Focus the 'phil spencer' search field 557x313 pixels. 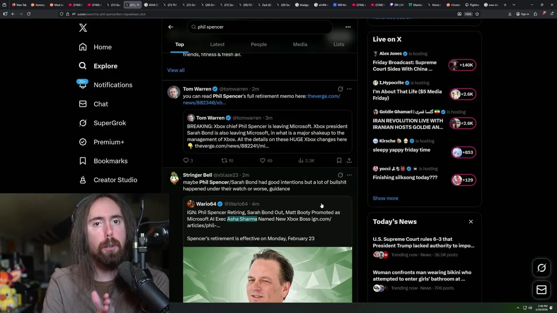click(260, 27)
